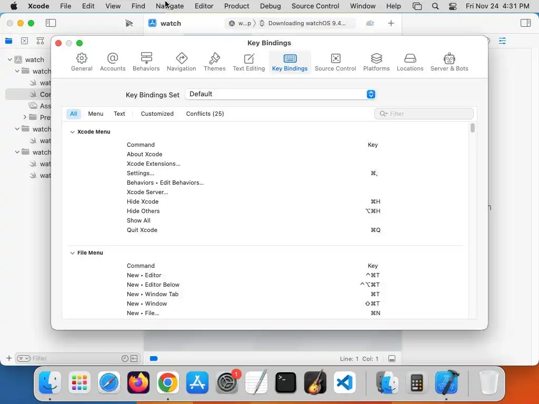Image resolution: width=539 pixels, height=404 pixels.
Task: Open Terminal from the Dock
Action: pos(286,382)
